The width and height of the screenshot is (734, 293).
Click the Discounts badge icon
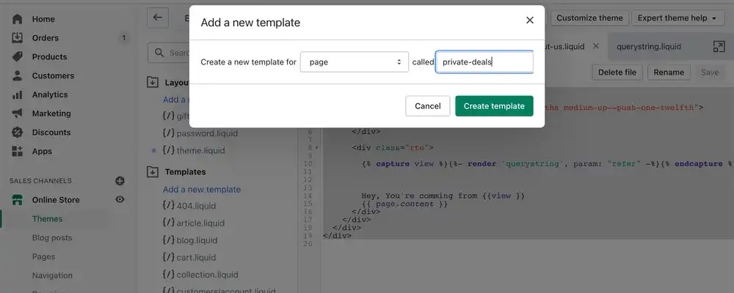pyautogui.click(x=18, y=133)
